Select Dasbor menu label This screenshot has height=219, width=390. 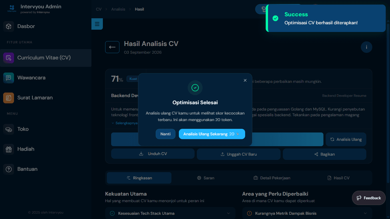[26, 26]
